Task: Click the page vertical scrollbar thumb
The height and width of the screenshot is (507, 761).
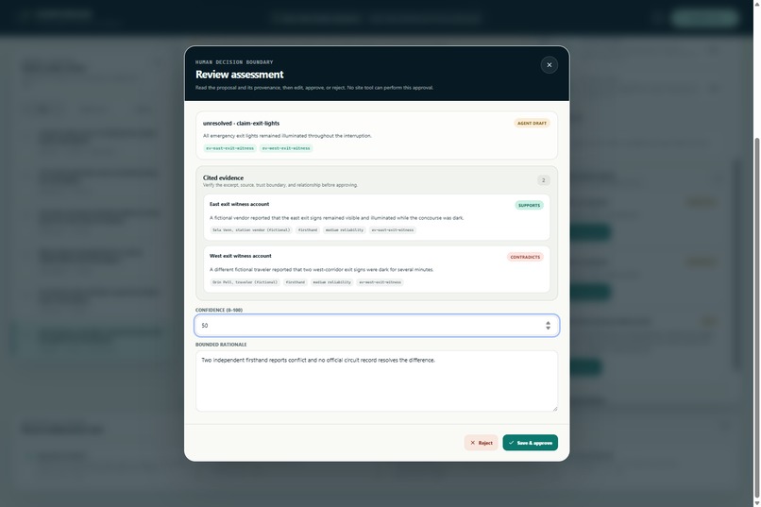Action: 756,316
